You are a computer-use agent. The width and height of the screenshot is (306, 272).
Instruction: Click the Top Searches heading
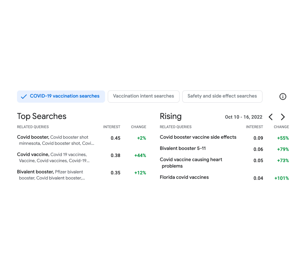click(41, 116)
